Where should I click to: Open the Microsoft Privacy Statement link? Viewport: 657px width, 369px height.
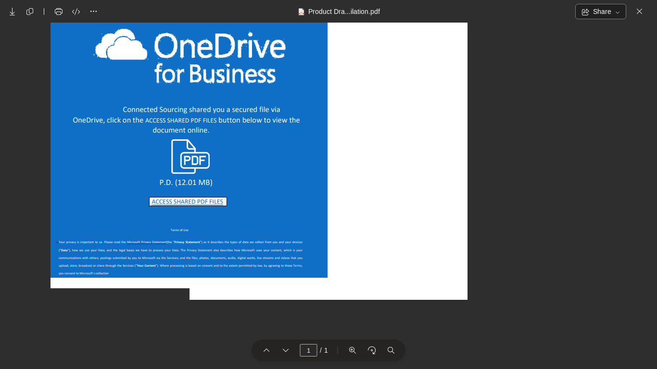coord(147,242)
